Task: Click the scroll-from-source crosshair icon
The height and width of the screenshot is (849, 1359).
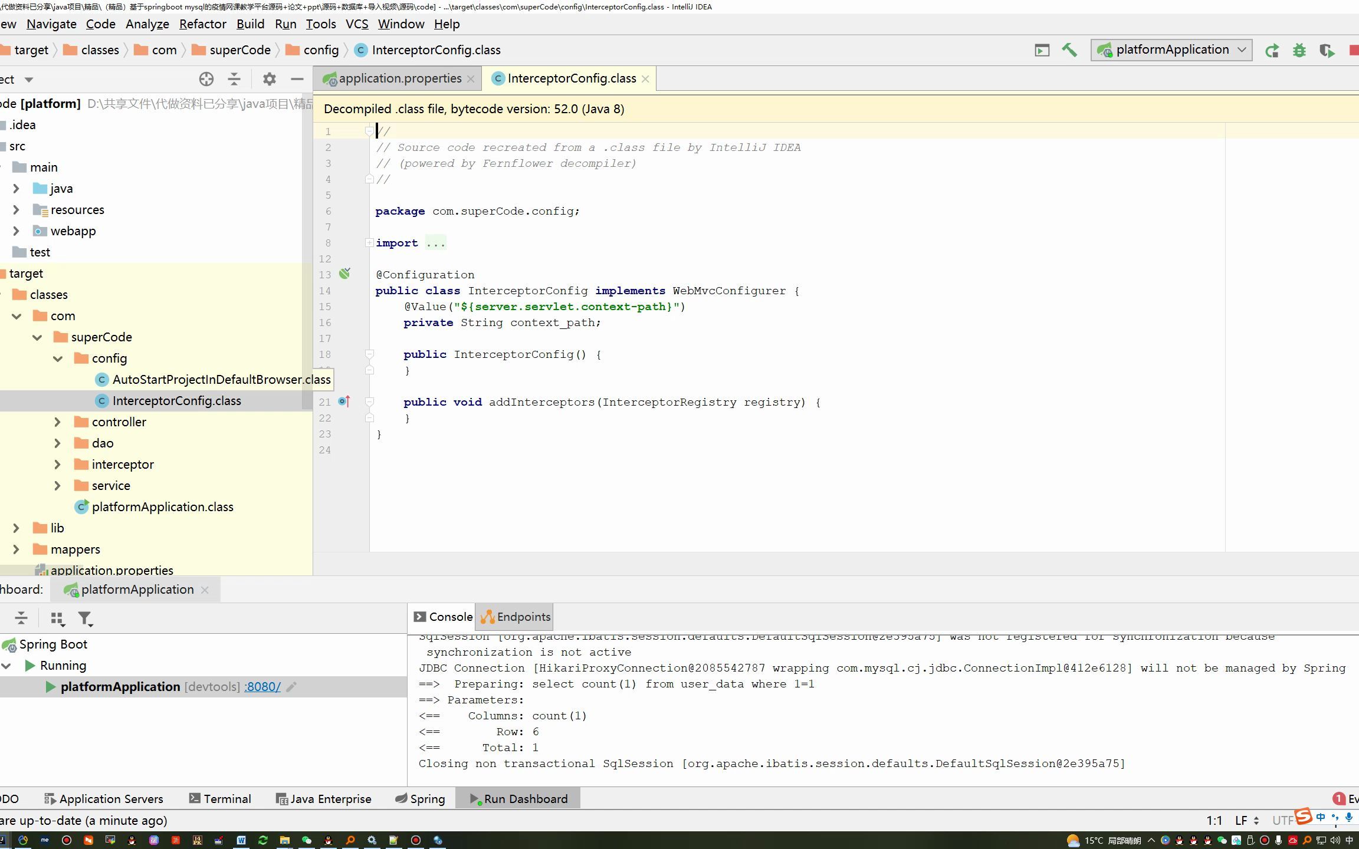Action: [206, 79]
